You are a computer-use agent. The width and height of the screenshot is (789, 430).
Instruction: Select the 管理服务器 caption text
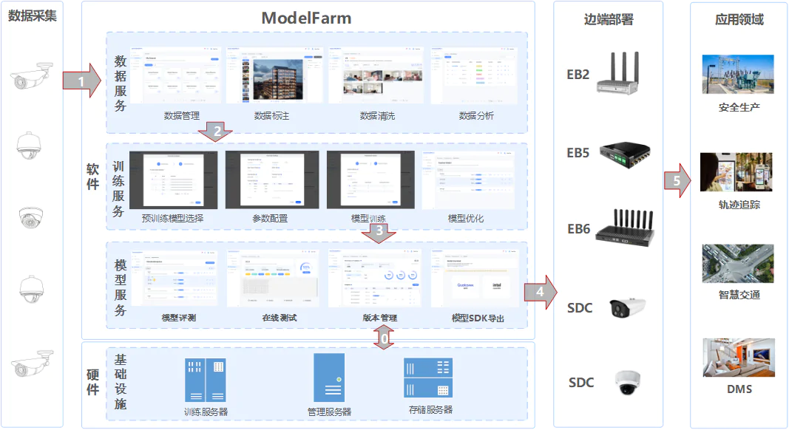click(x=330, y=412)
